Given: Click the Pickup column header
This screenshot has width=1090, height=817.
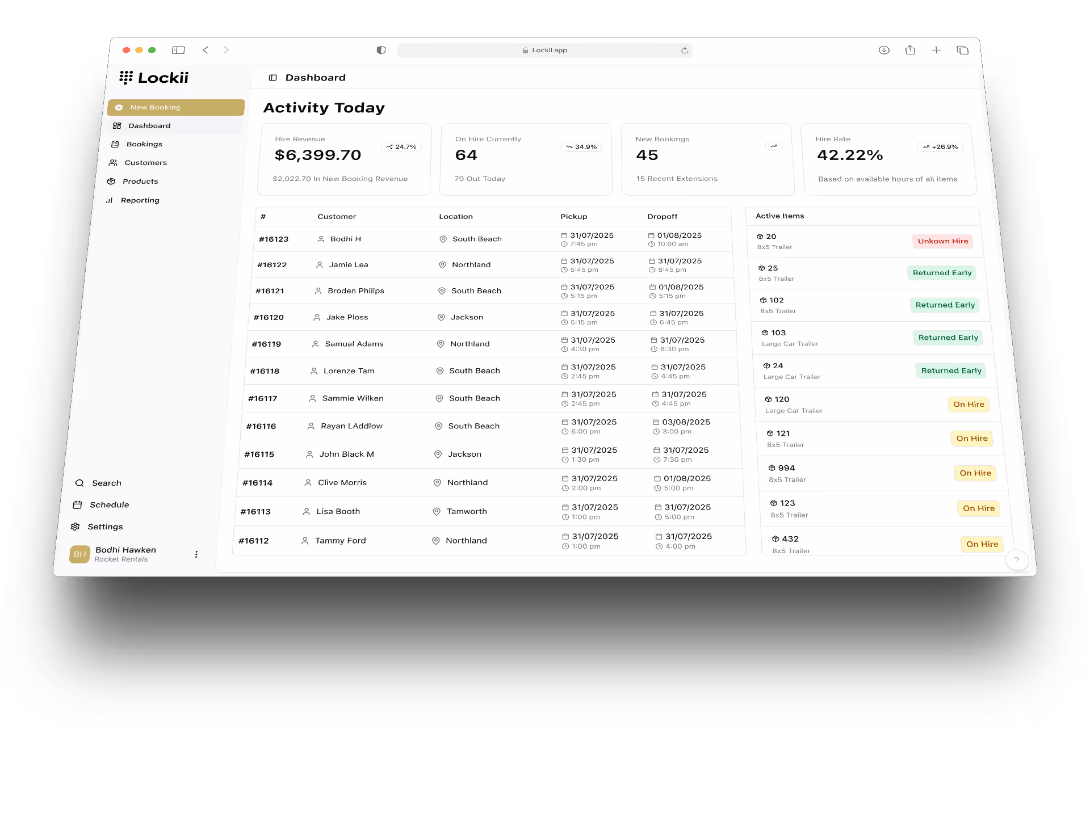Looking at the screenshot, I should tap(574, 217).
